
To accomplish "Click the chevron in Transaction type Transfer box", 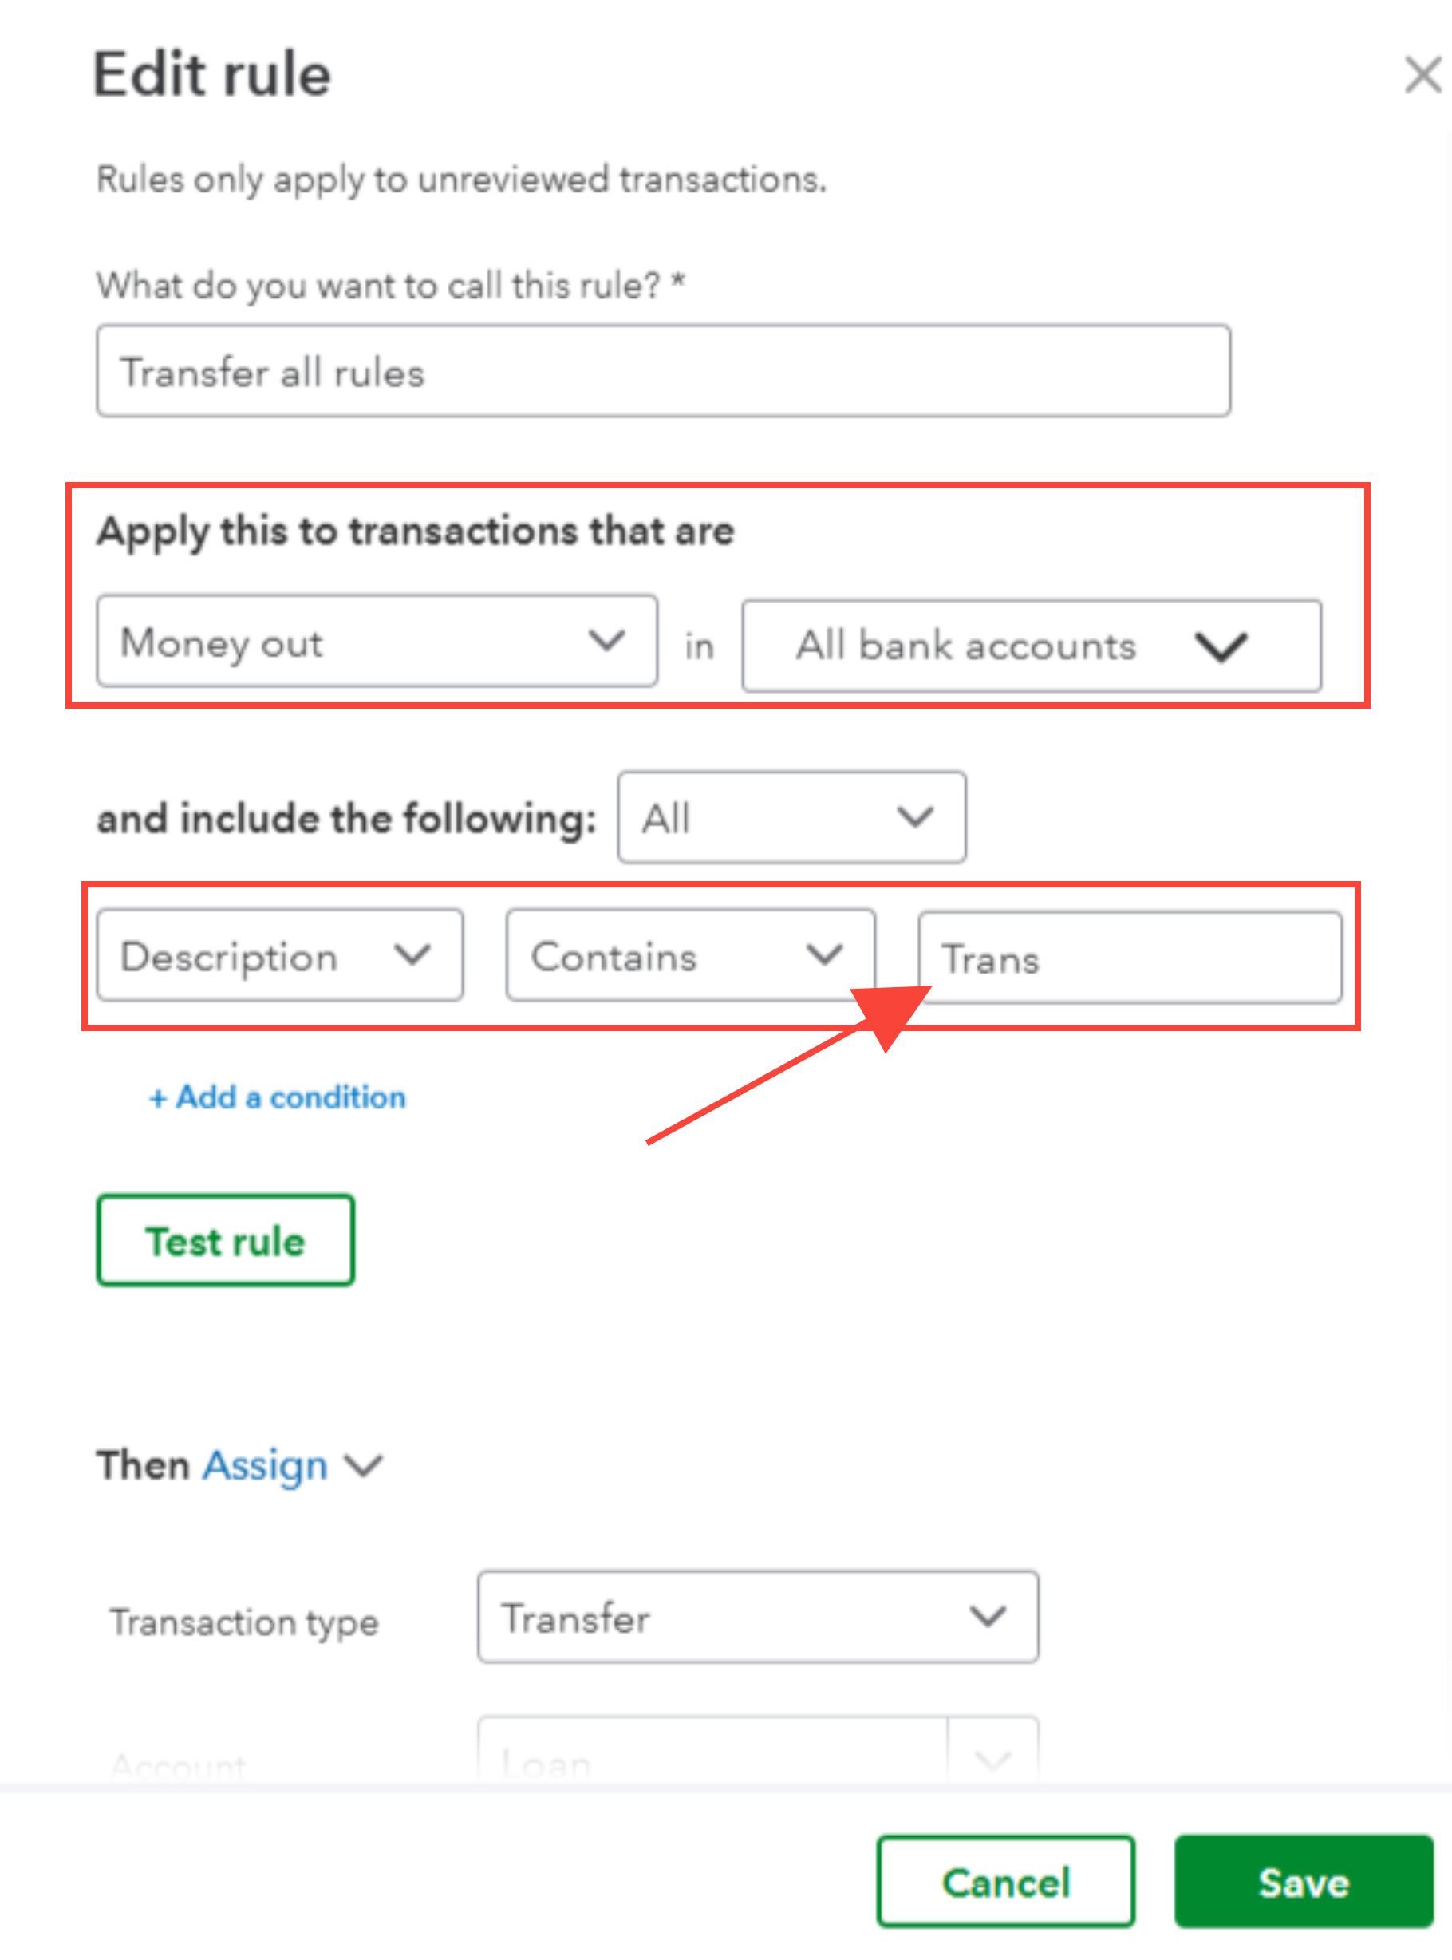I will coord(987,1616).
